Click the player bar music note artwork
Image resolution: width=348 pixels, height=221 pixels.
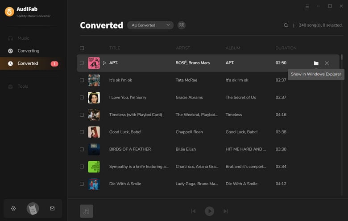coord(87,211)
